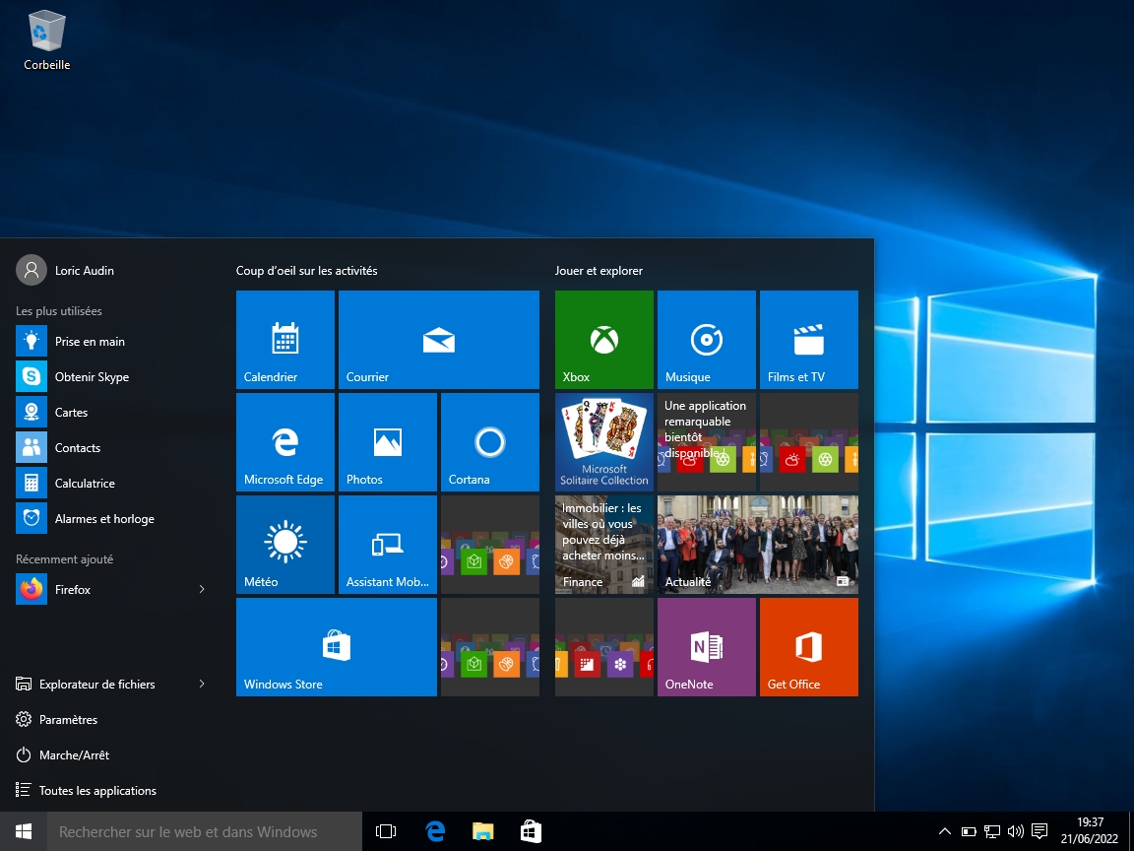1134x851 pixels.
Task: Open the Actualité news tile
Action: point(758,545)
